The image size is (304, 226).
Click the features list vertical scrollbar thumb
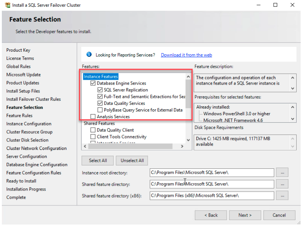(x=188, y=94)
